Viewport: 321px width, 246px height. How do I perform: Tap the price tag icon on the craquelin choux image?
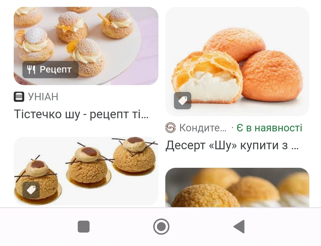[x=31, y=190]
